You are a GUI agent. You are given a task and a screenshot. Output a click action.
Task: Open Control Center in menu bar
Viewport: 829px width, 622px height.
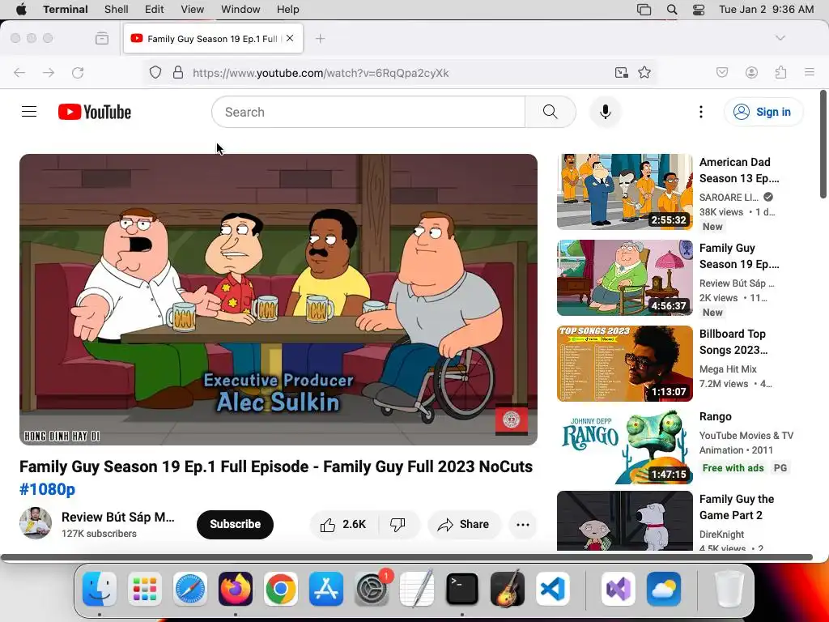pos(699,10)
